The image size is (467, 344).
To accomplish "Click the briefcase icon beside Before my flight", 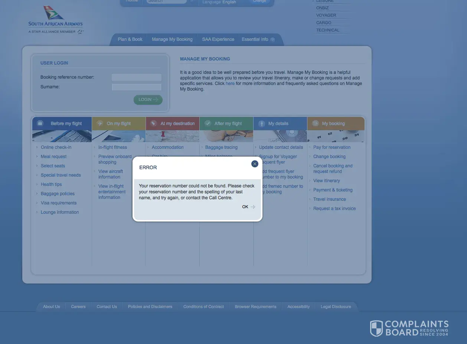I will 40,124.
